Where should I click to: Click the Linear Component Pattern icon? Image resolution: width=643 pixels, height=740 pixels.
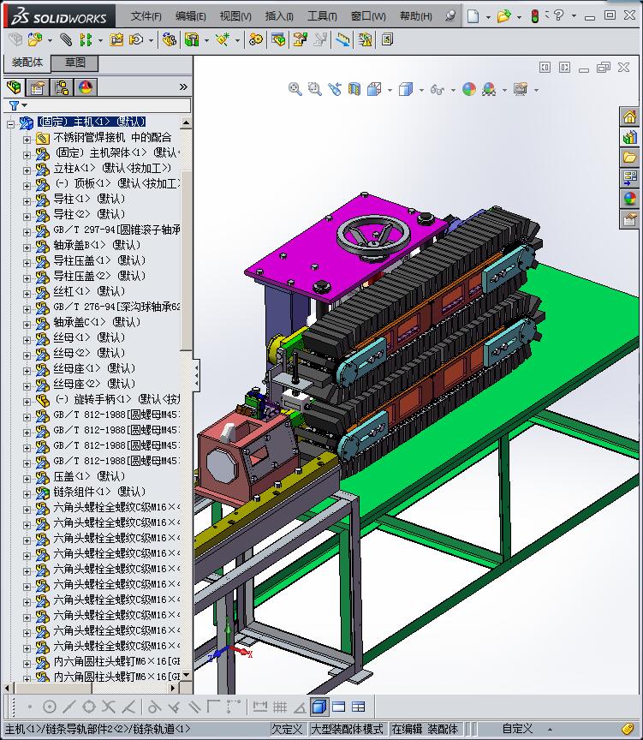coord(86,39)
